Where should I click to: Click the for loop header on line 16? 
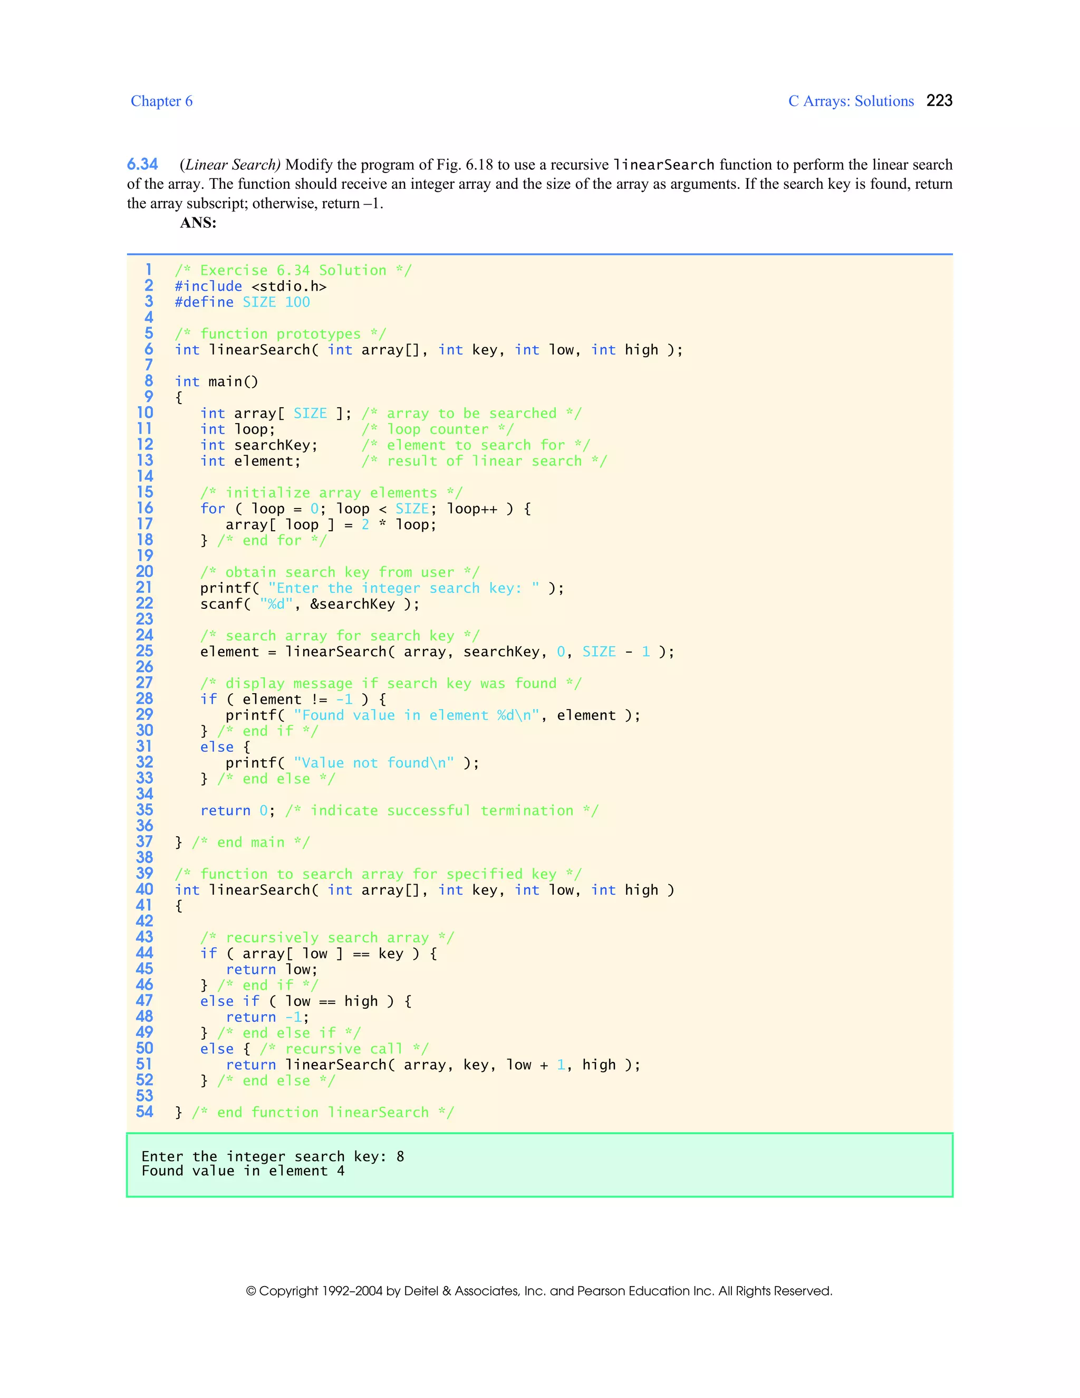coord(365,509)
